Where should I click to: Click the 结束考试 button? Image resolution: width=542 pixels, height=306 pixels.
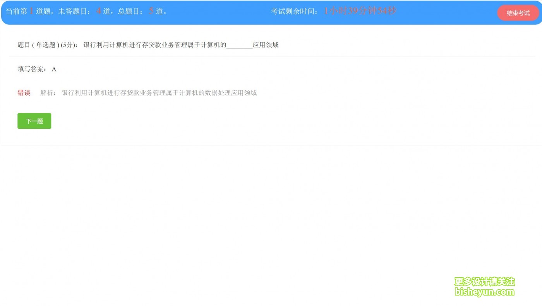(x=518, y=13)
